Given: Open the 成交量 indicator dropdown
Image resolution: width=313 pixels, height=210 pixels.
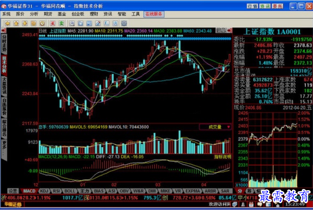Looking at the screenshot, I should 215,127.
